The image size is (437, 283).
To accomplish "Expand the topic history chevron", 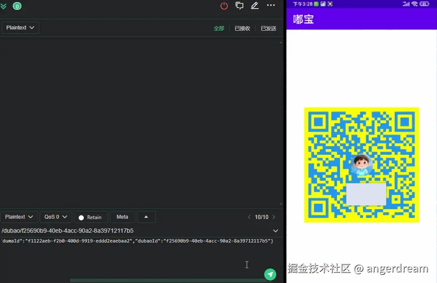I will (x=275, y=231).
